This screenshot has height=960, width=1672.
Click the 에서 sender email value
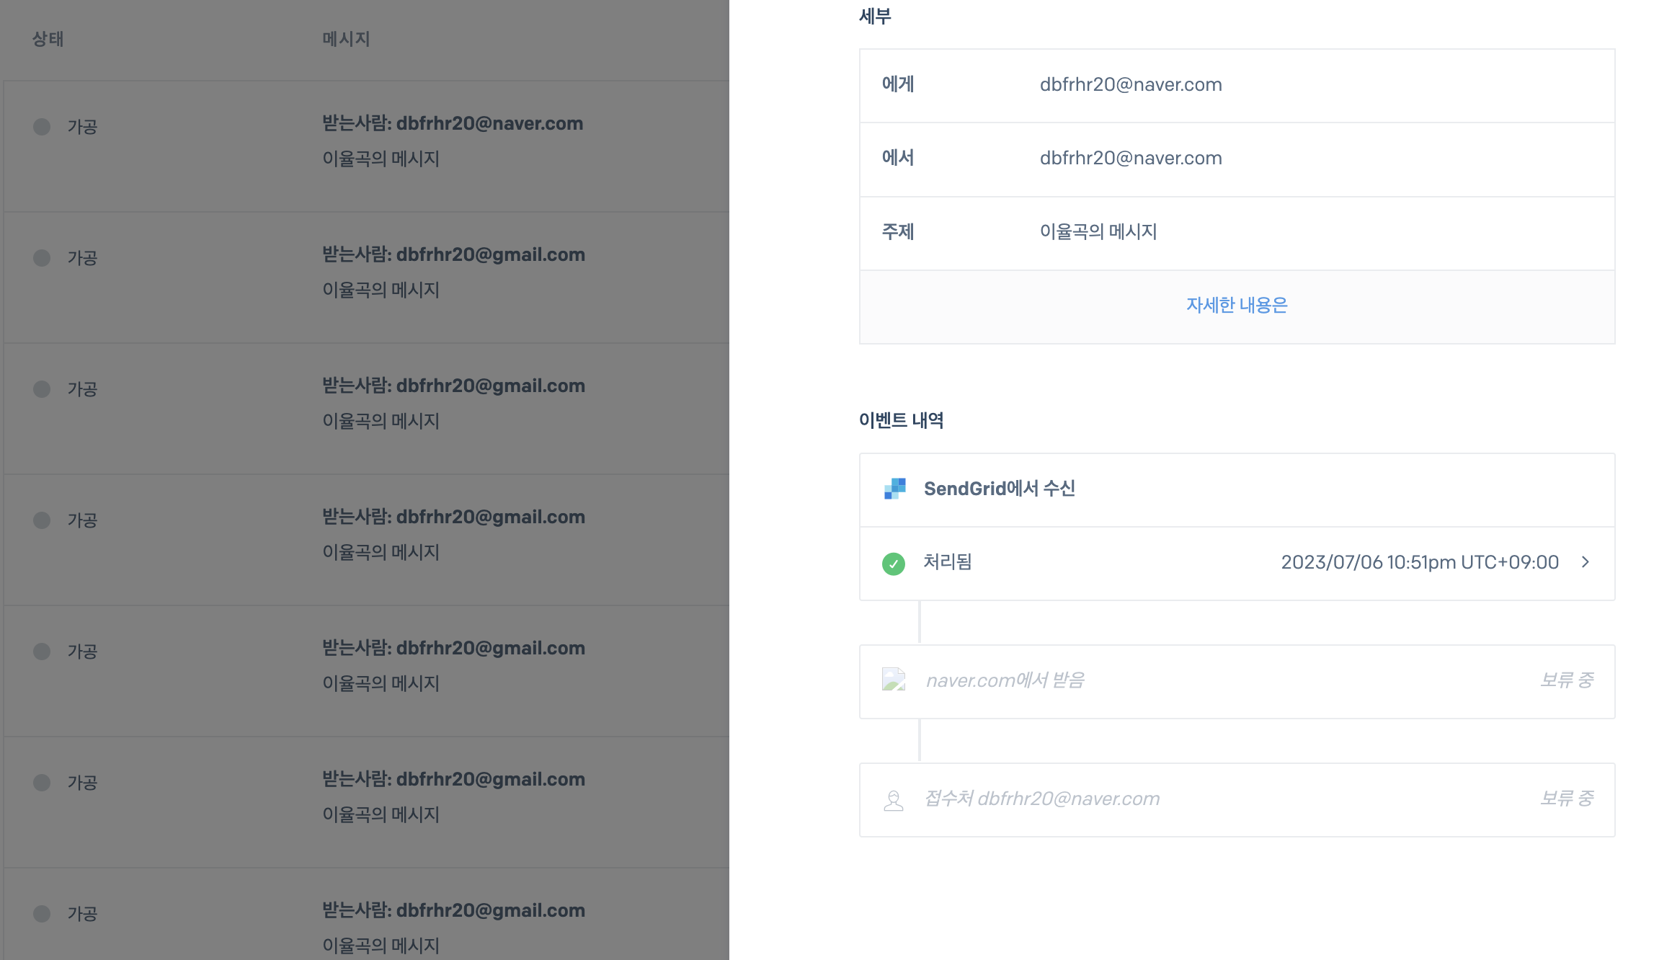click(1130, 159)
